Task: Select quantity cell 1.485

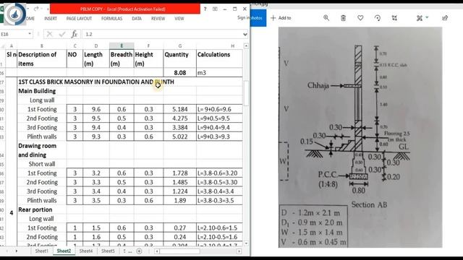Action: [179, 182]
